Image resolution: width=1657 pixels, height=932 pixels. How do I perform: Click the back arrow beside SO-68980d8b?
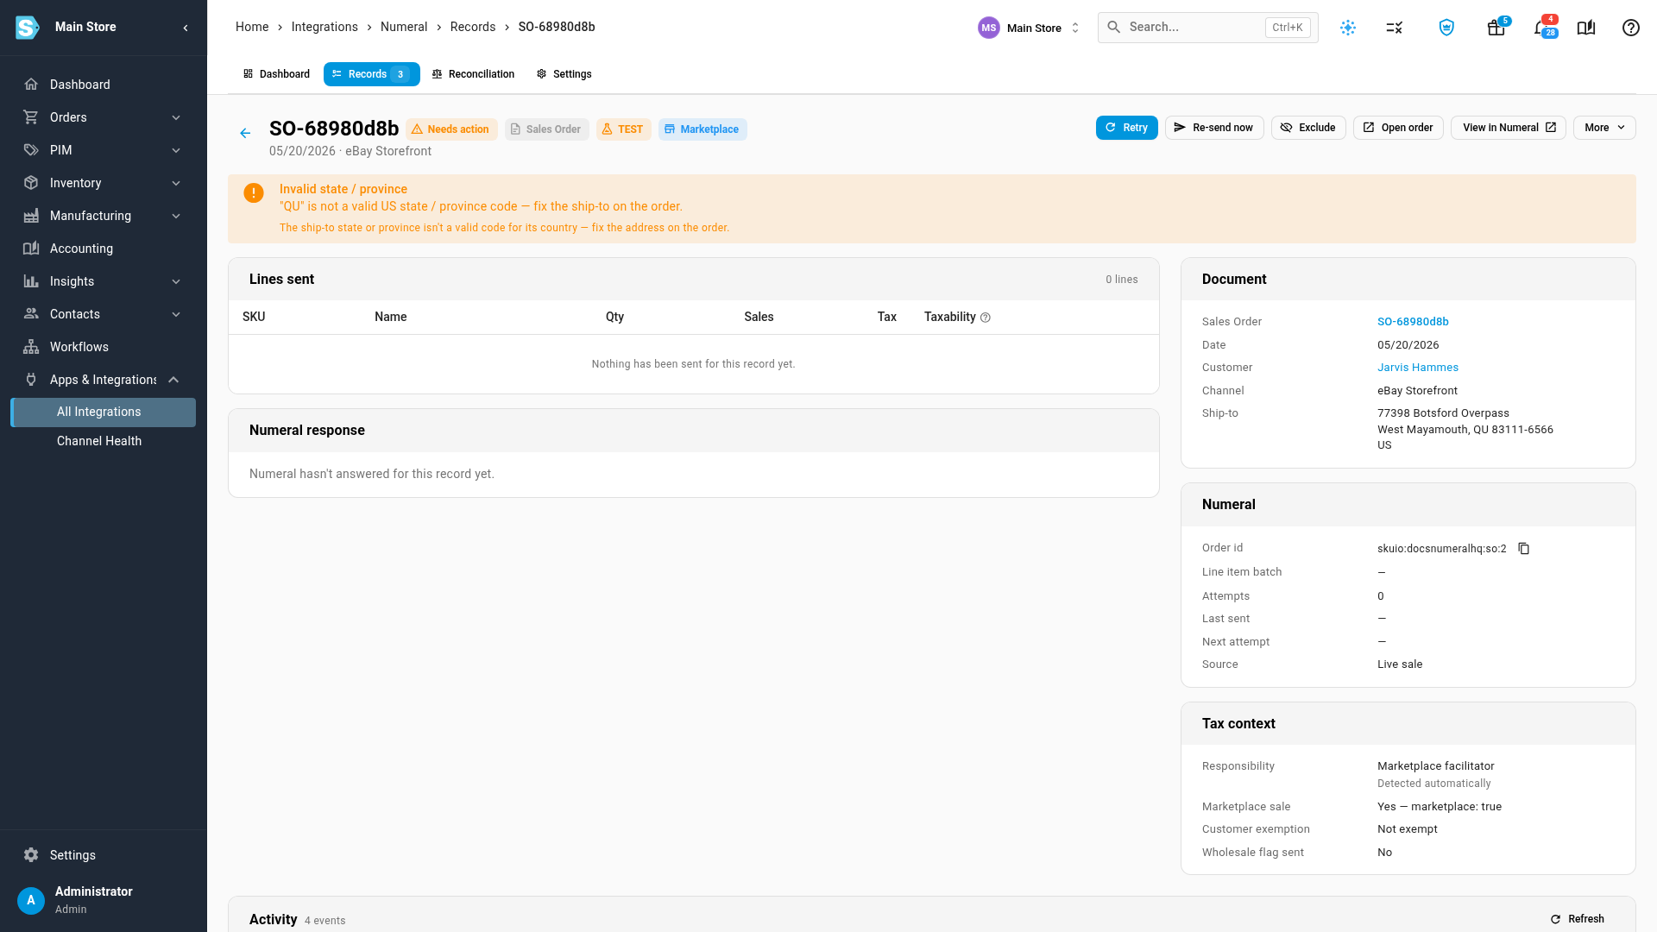245,133
